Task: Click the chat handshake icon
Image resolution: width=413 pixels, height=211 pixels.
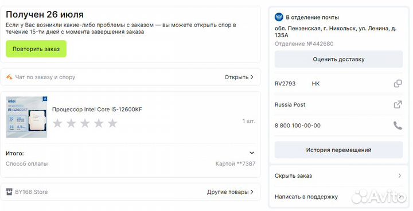Action: coord(9,77)
